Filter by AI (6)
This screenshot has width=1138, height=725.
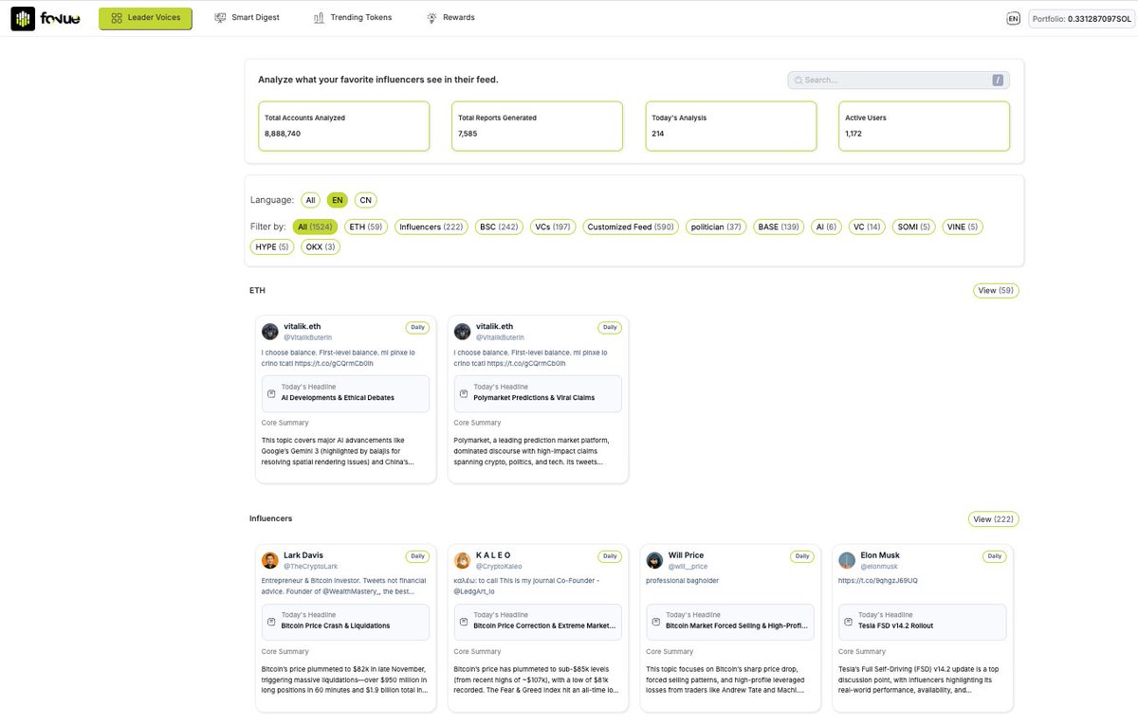(x=826, y=227)
